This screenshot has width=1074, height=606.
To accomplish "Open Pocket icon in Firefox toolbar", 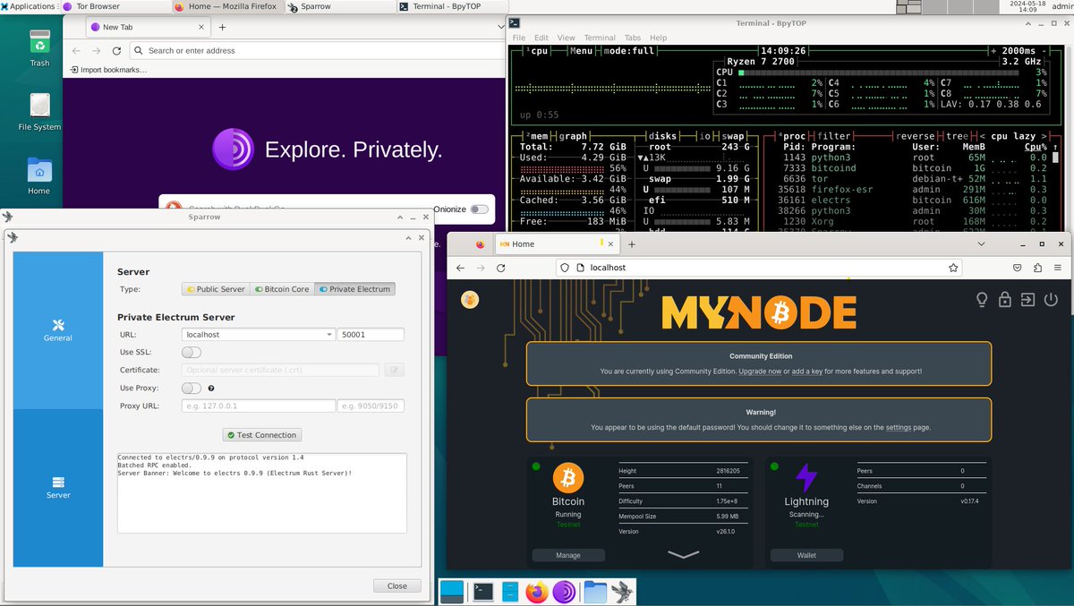I will 1018,268.
